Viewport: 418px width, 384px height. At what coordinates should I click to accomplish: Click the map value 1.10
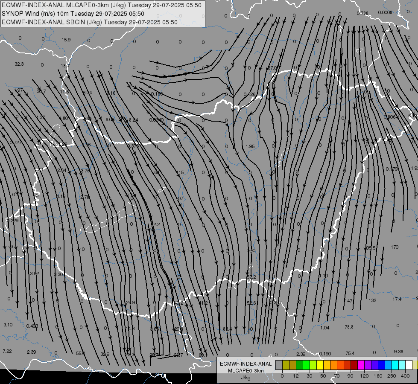click(x=323, y=276)
